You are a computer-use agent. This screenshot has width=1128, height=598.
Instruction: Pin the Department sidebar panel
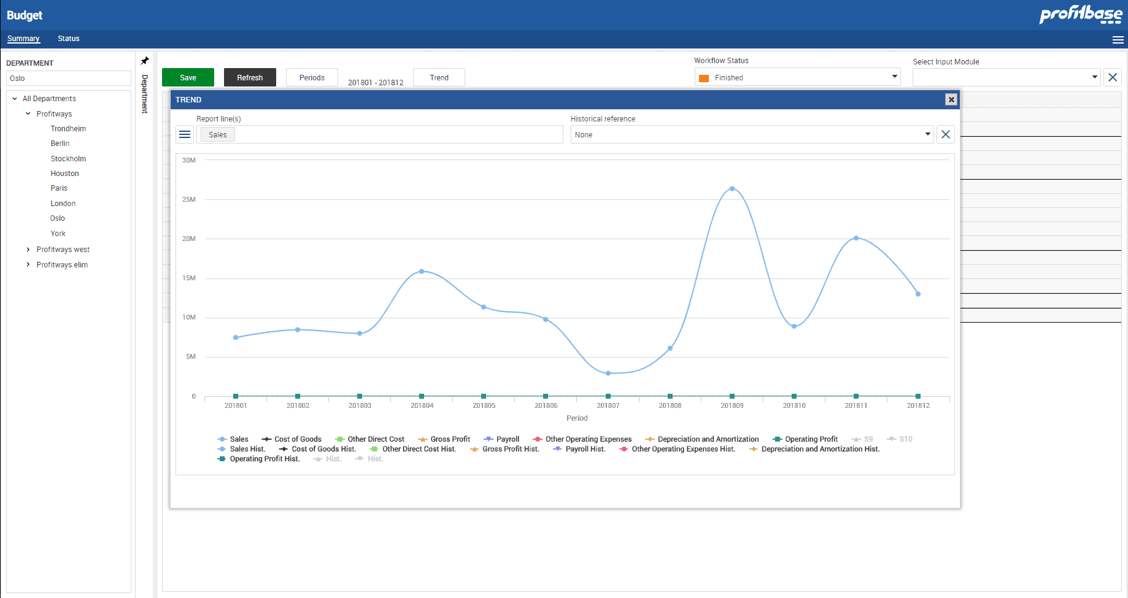point(145,60)
